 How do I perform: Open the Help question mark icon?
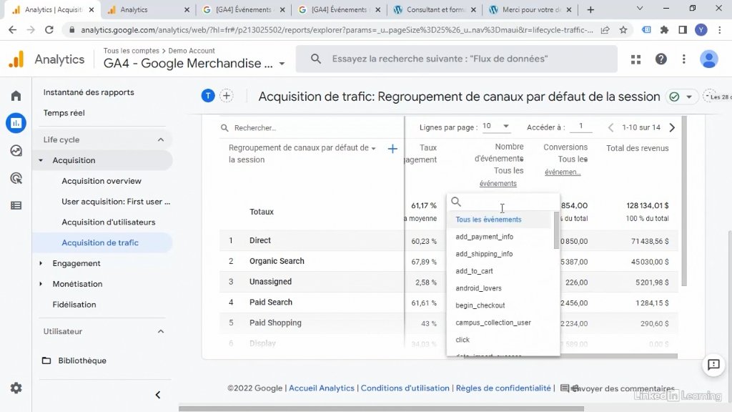(661, 59)
